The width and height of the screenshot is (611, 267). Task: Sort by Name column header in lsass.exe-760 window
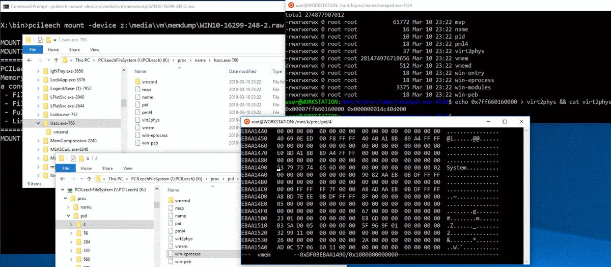click(141, 71)
